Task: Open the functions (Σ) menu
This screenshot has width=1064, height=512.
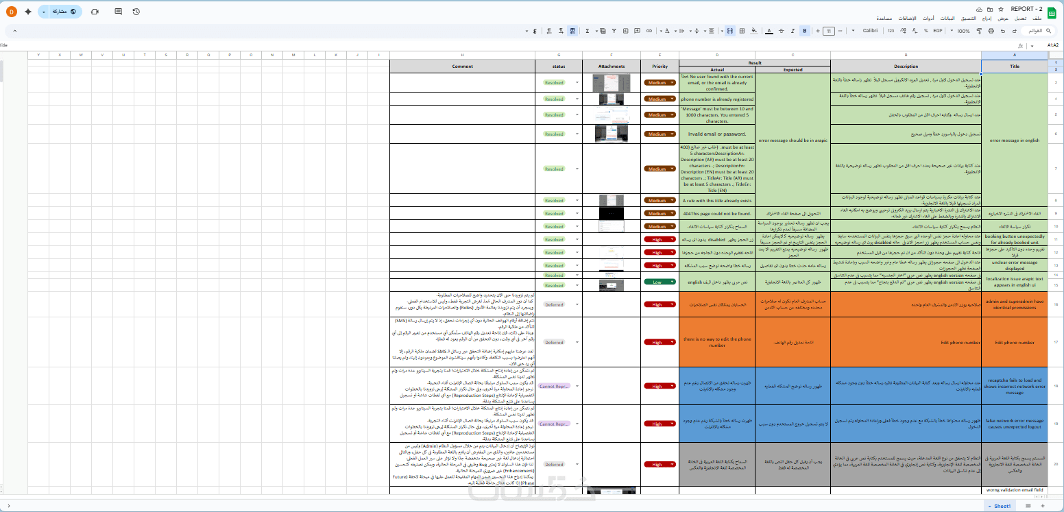Action: click(588, 31)
